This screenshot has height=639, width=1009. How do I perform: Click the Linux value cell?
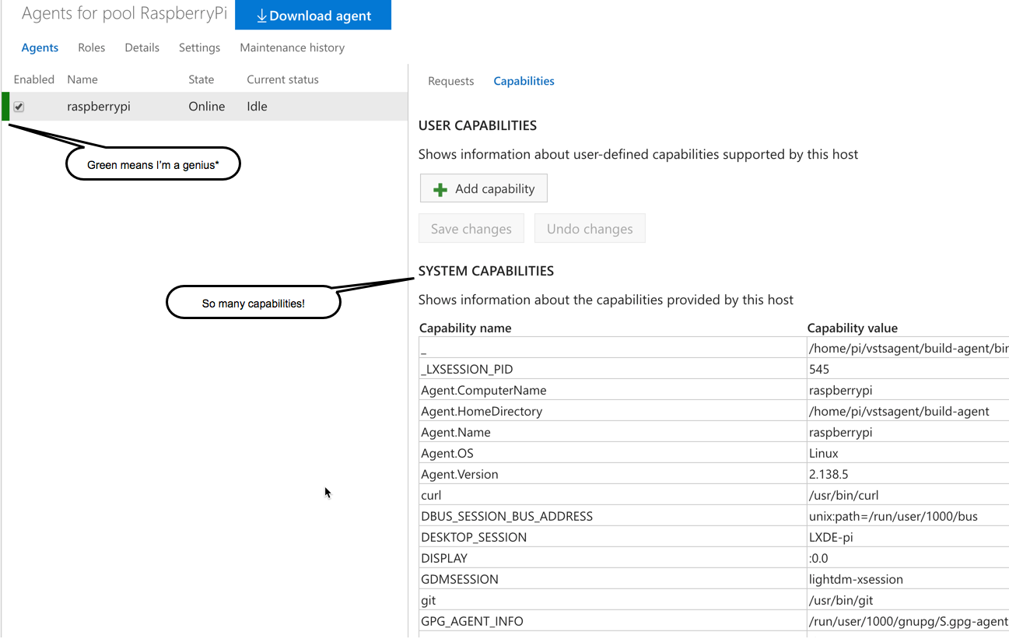click(824, 453)
